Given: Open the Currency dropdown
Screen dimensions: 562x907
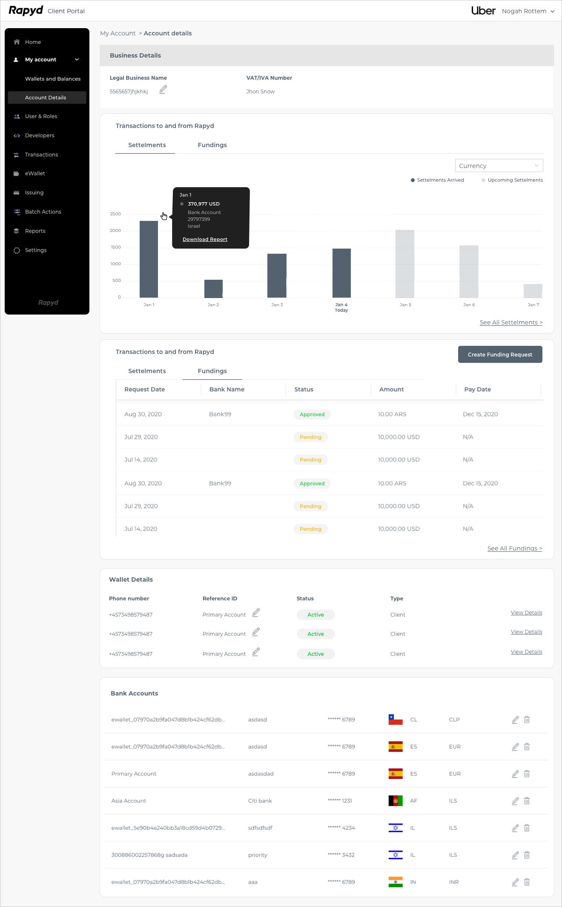Looking at the screenshot, I should (499, 166).
